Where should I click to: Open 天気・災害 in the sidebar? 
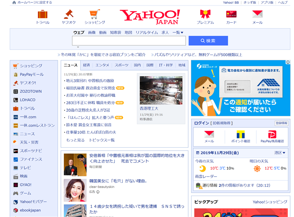tap(29, 142)
